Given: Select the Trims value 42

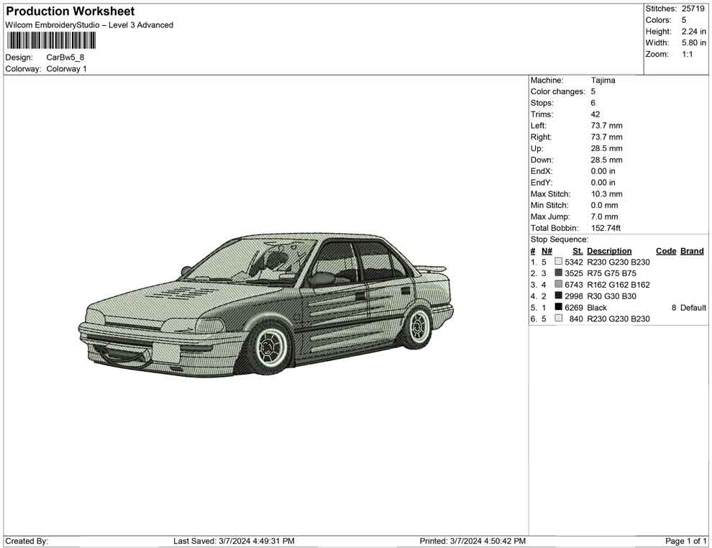Looking at the screenshot, I should 595,114.
